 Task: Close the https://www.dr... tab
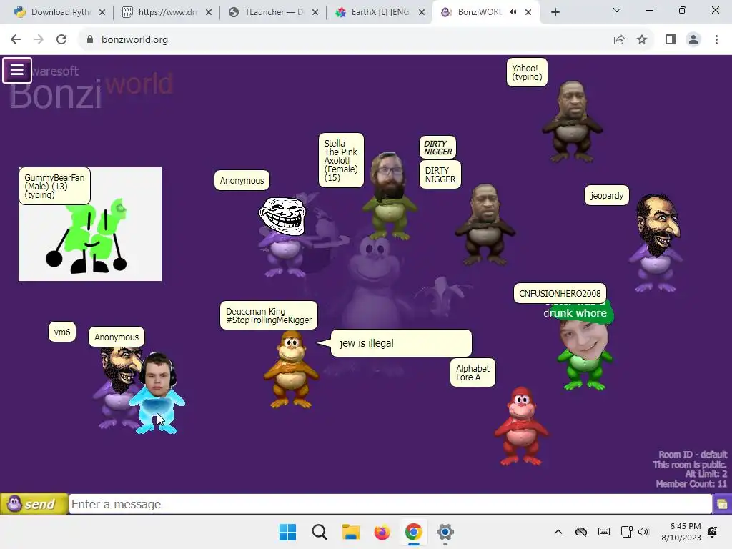click(209, 13)
